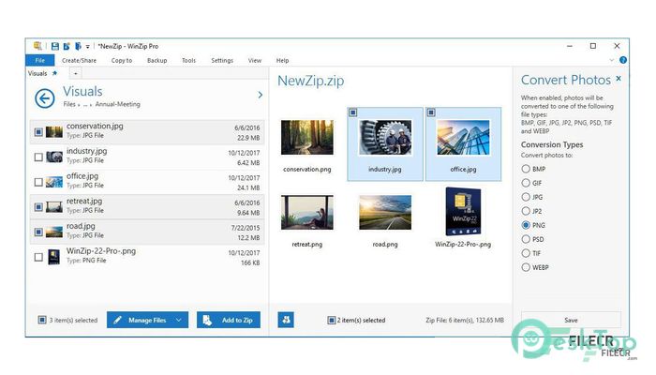Select GIF conversion type
The width and height of the screenshot is (656, 375).
point(526,183)
